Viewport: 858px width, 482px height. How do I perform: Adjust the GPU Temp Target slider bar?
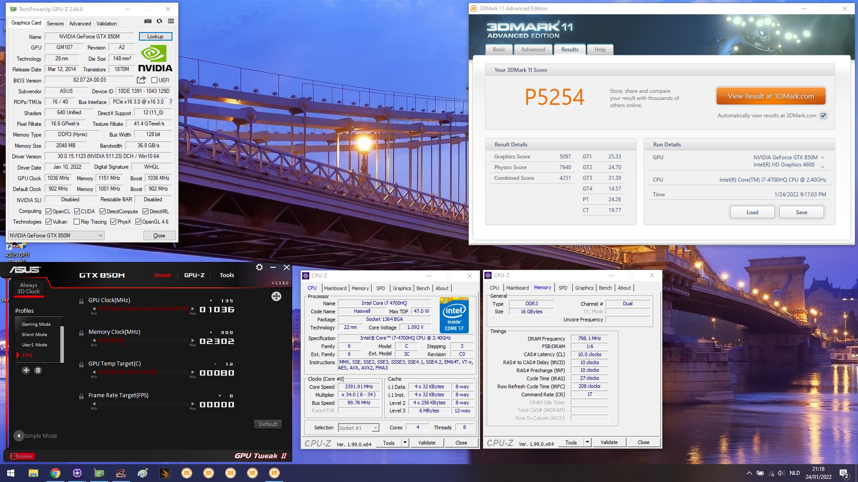(143, 372)
